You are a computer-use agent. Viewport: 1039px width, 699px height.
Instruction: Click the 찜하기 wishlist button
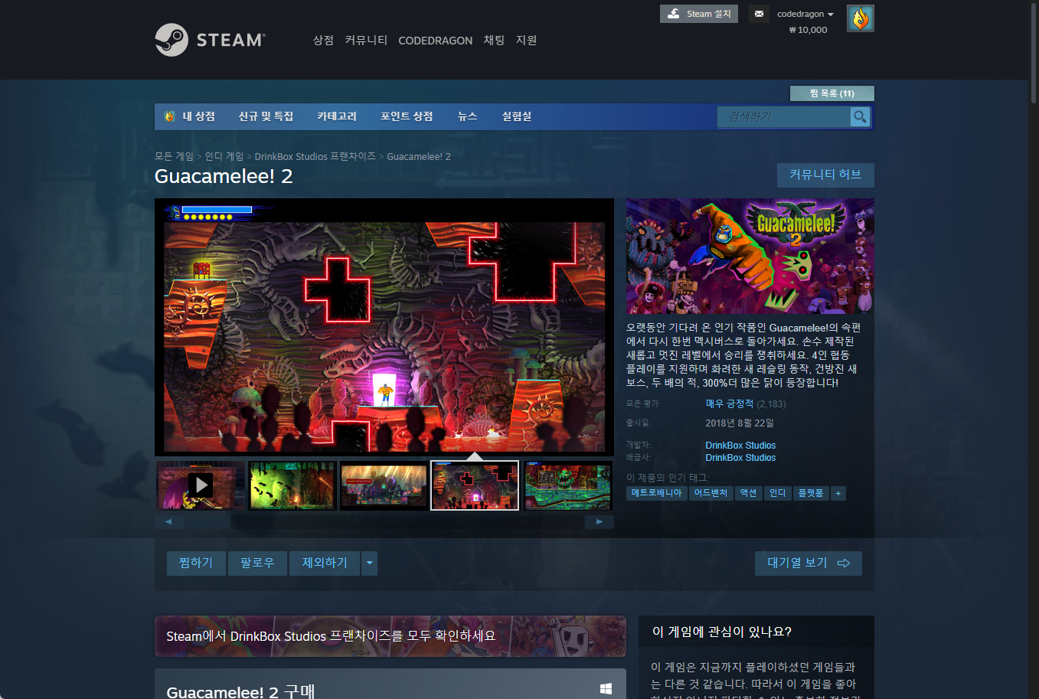[x=196, y=563]
